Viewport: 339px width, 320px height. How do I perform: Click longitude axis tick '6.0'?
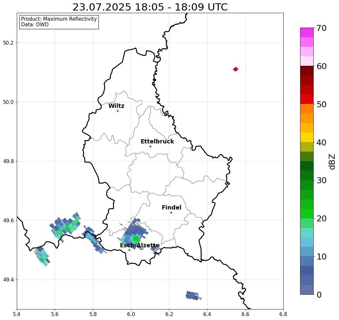tap(131, 314)
